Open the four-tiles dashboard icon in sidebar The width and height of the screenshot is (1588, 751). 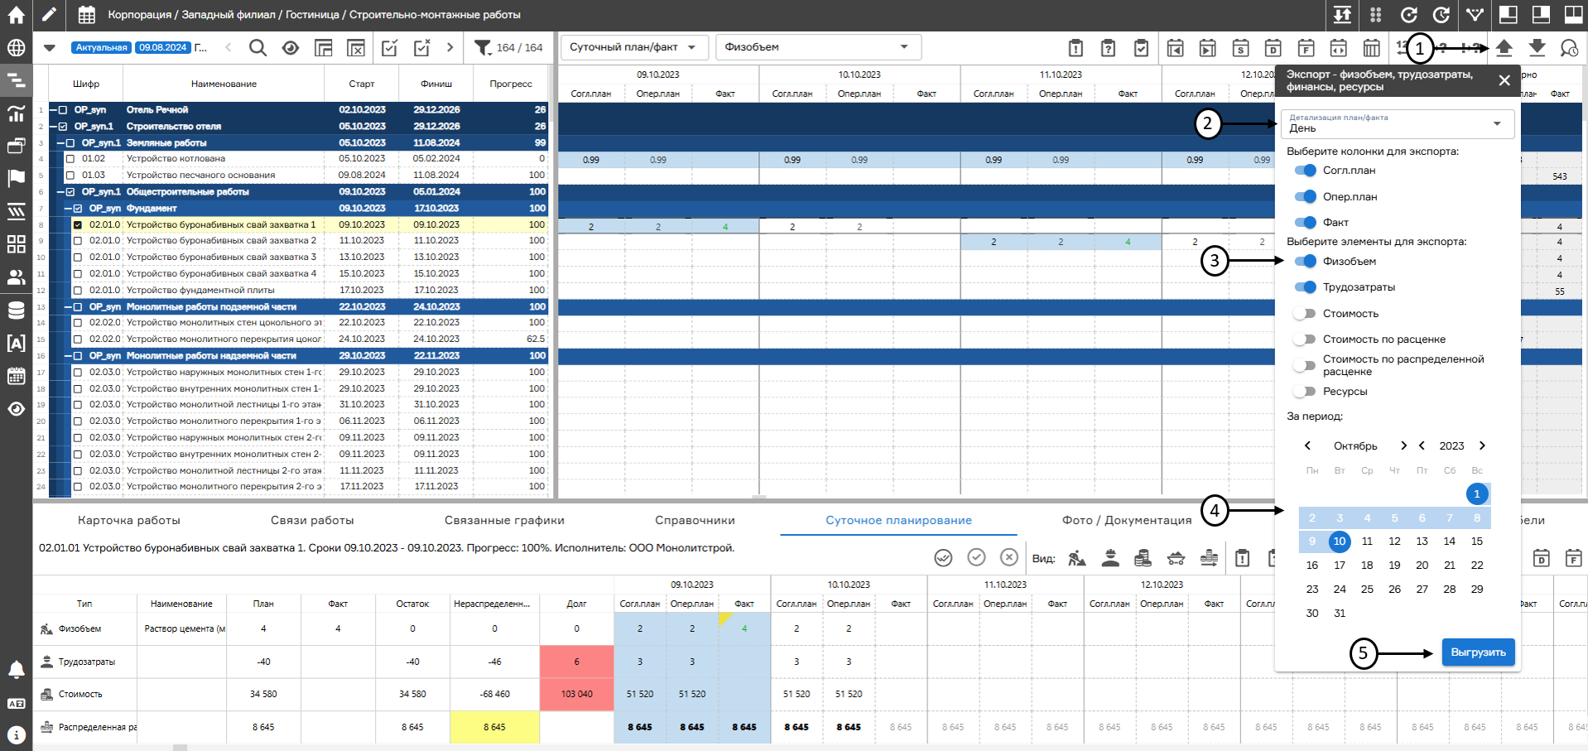pos(16,244)
